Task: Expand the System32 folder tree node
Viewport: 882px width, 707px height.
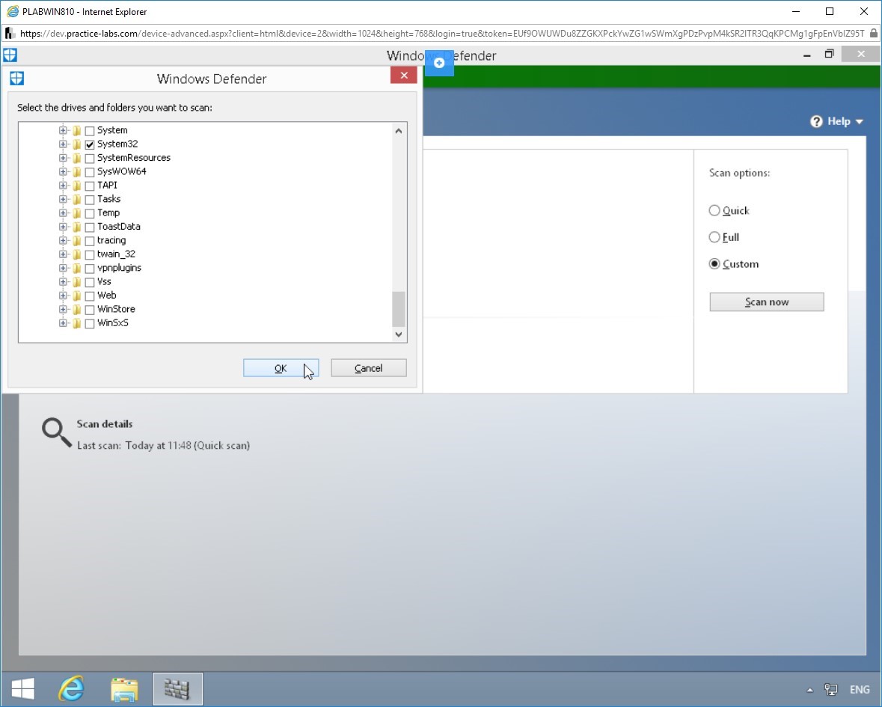Action: [x=63, y=144]
